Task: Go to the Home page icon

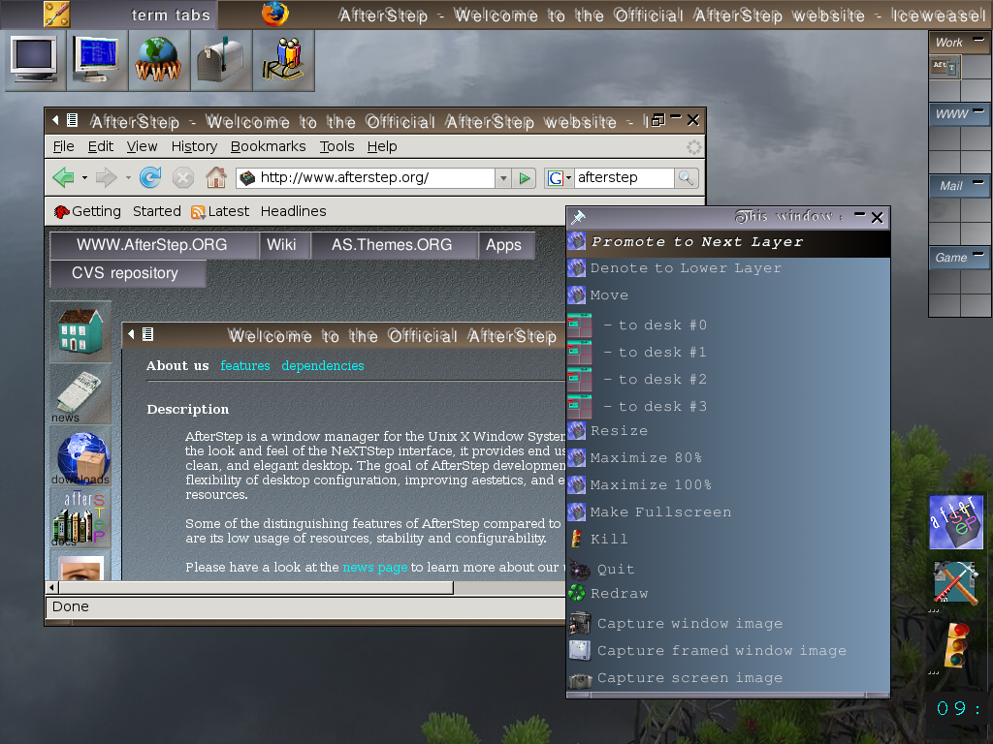Action: click(x=216, y=178)
